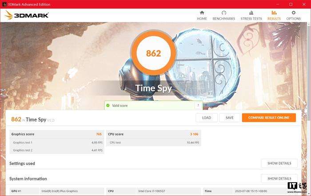Click the 2020-07-08 time value
Image resolution: width=311 pixels, height=196 pixels.
[251, 191]
